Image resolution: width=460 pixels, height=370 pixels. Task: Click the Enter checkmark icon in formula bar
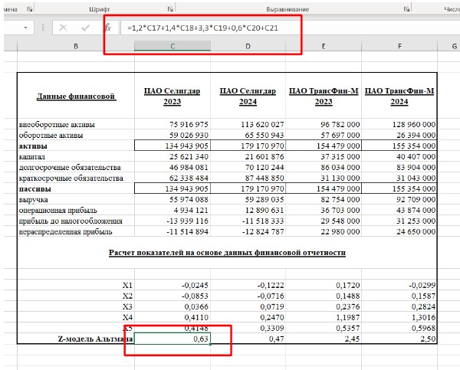[84, 28]
